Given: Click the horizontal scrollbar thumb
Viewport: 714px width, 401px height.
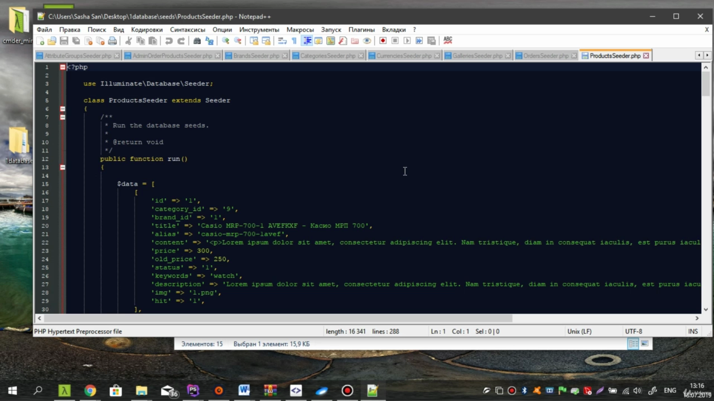Looking at the screenshot, I should coord(278,318).
